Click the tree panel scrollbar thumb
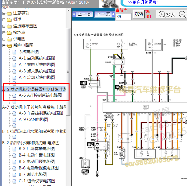187x186 pixels. coord(68,72)
